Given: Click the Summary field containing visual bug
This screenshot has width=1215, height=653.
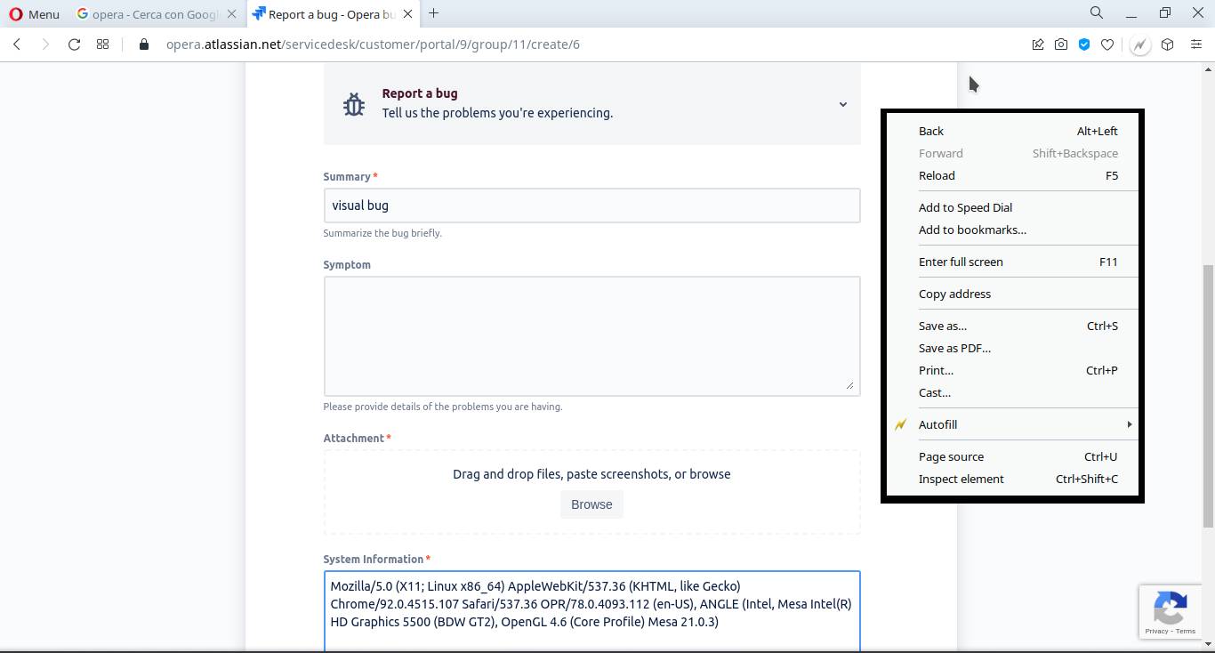Looking at the screenshot, I should click(x=591, y=206).
